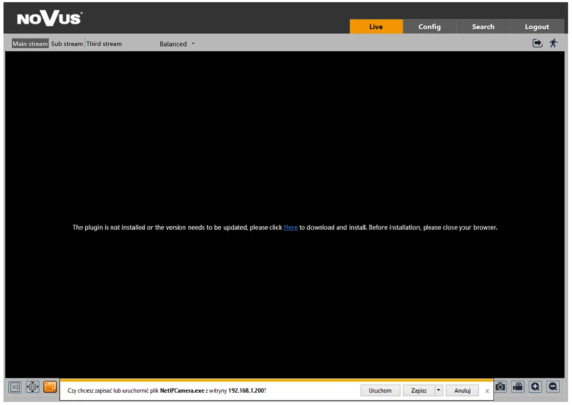572x405 pixels.
Task: Switch to the Config tab
Action: coord(430,26)
